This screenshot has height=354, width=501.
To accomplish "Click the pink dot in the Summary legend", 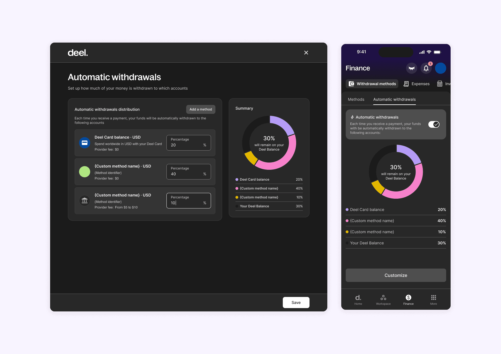I will tap(237, 188).
